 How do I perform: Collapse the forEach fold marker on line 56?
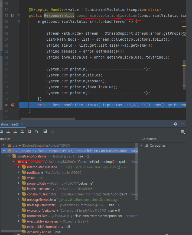pos(19,22)
